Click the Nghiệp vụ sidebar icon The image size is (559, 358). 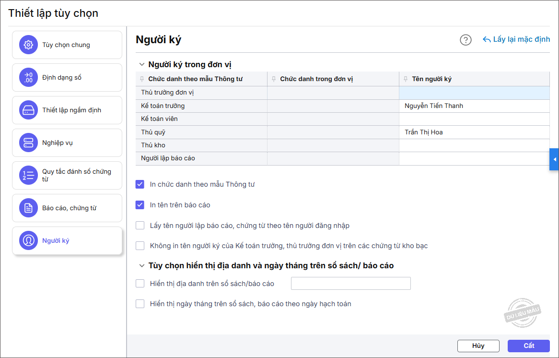[x=28, y=143]
